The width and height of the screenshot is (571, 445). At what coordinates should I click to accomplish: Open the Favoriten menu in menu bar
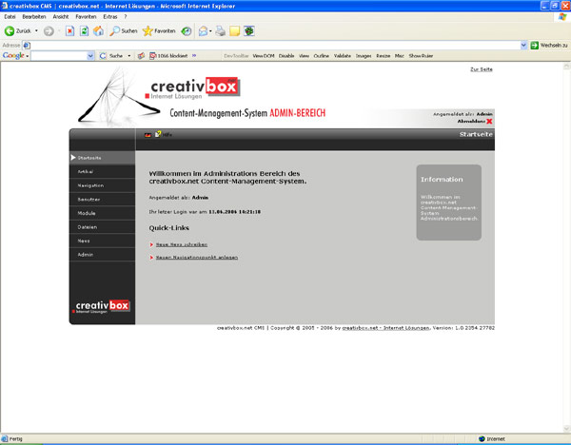point(86,17)
